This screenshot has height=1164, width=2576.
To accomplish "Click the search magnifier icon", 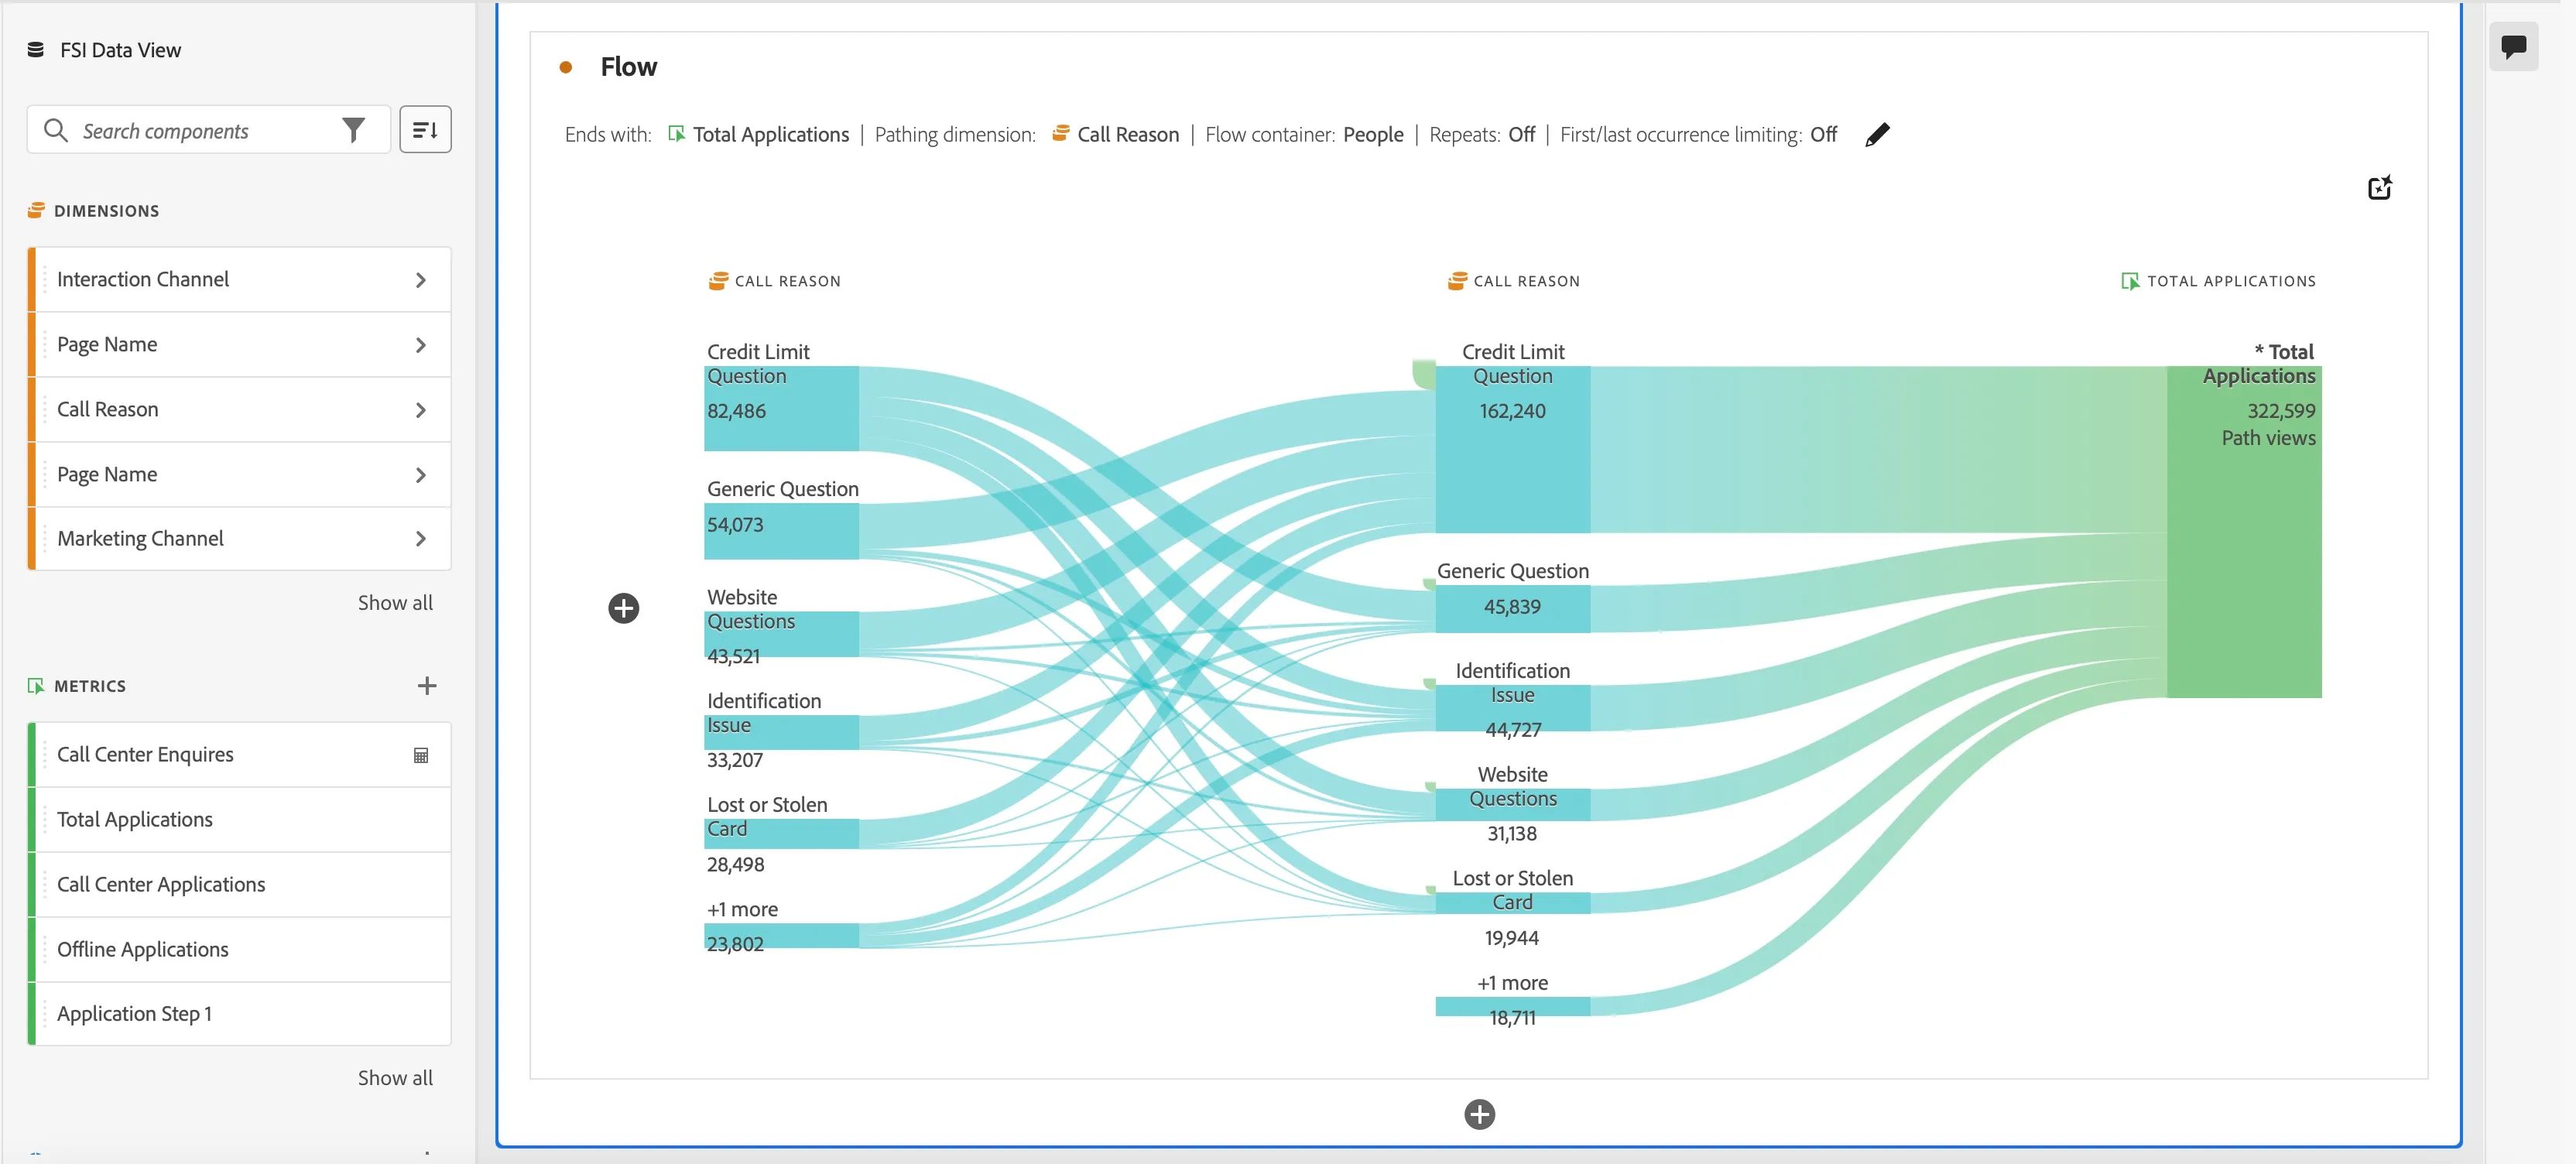I will (56, 131).
